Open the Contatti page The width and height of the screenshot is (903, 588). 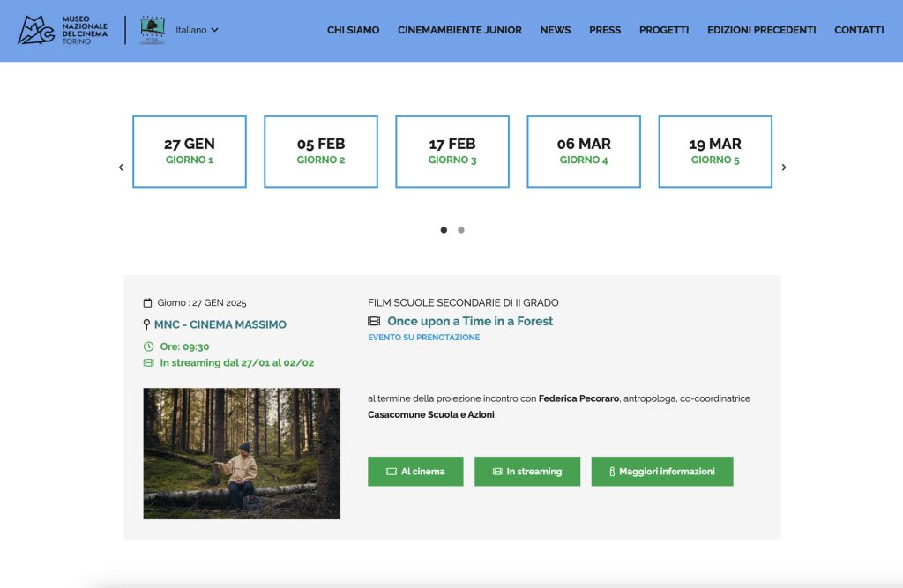pos(858,30)
